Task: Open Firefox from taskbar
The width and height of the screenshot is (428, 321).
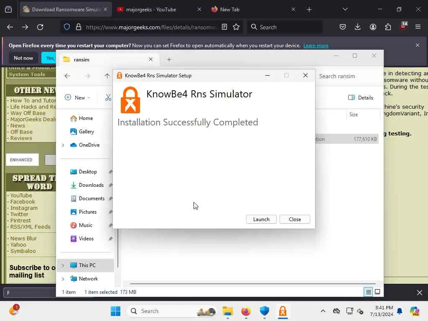Action: [x=246, y=311]
